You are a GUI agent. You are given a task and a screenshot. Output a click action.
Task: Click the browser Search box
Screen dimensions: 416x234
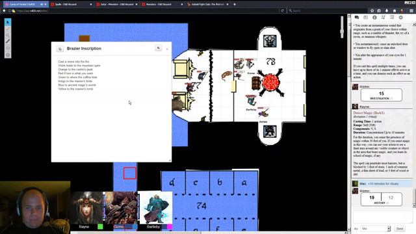pyautogui.click(x=327, y=11)
